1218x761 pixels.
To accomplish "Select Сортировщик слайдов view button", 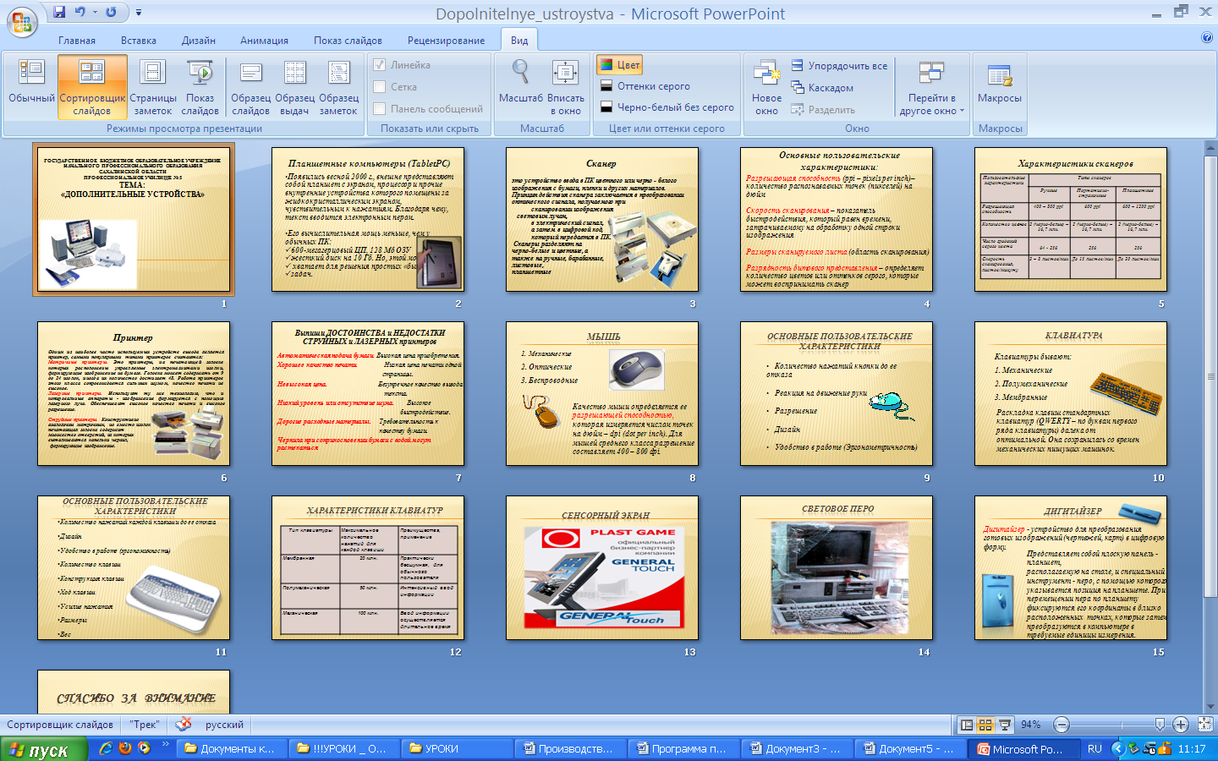I will [92, 86].
